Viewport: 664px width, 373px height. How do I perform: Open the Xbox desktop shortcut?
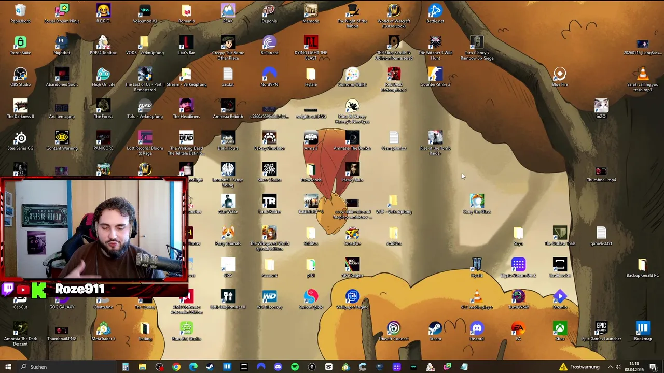(x=560, y=331)
